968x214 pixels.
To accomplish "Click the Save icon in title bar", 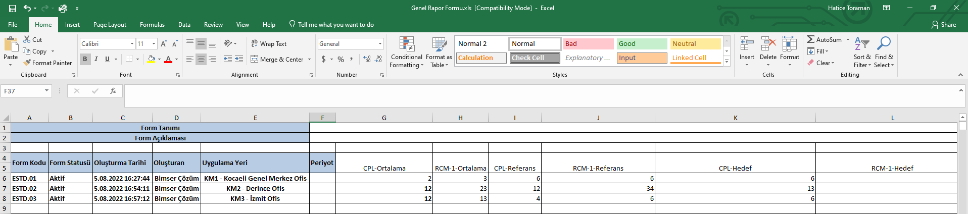I will click(x=13, y=8).
